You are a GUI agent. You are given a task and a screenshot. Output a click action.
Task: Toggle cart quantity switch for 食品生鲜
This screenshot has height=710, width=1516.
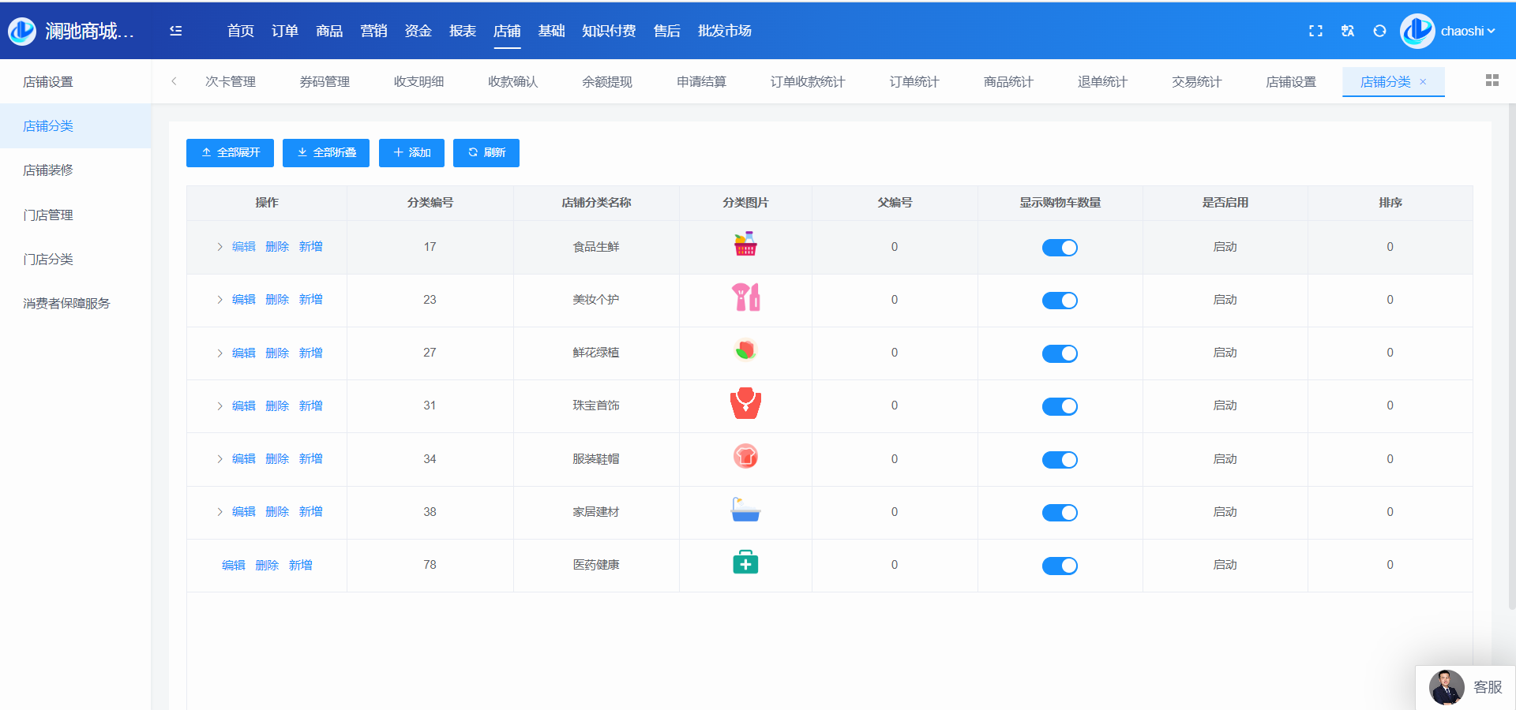tap(1059, 248)
